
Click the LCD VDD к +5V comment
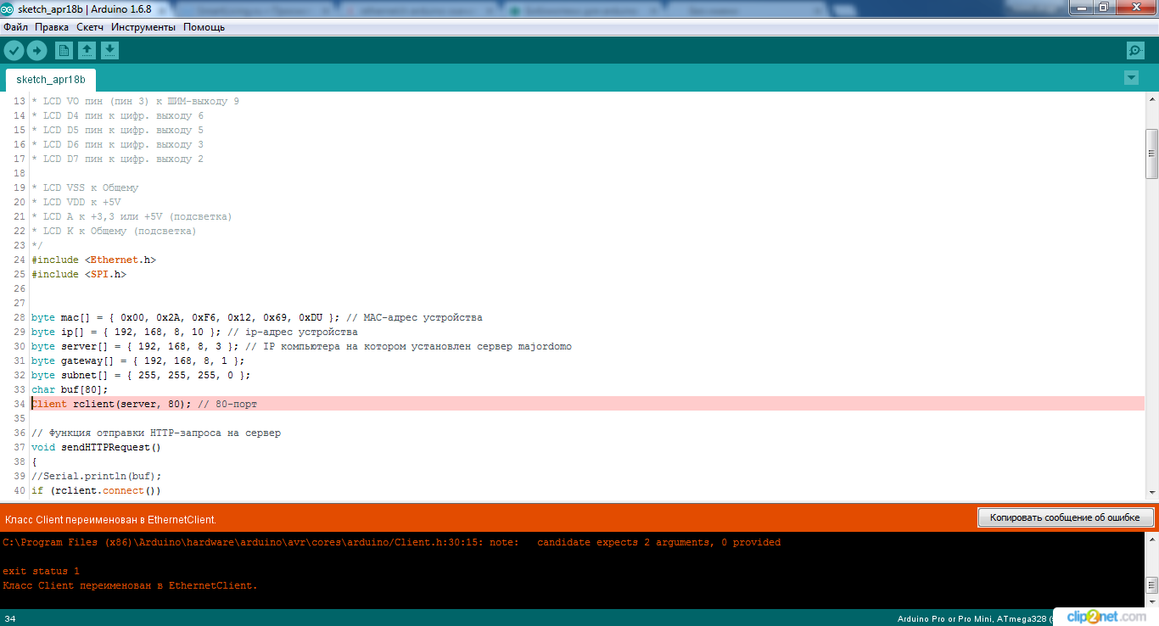pos(76,202)
